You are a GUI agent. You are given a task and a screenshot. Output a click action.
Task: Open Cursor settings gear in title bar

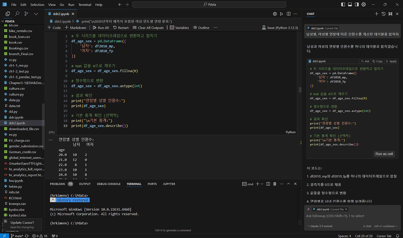(x=364, y=5)
